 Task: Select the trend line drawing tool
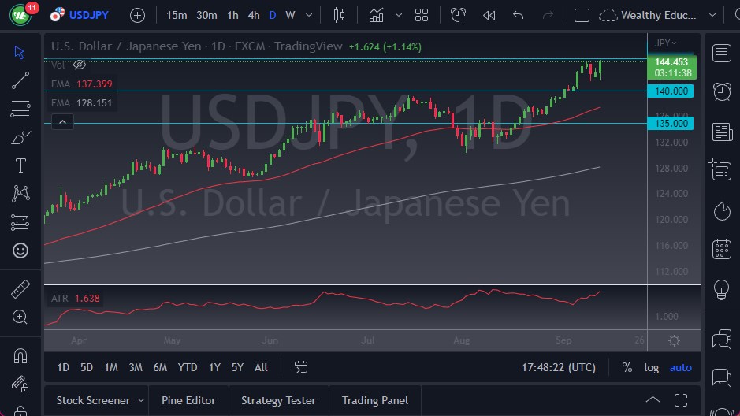[x=20, y=80]
